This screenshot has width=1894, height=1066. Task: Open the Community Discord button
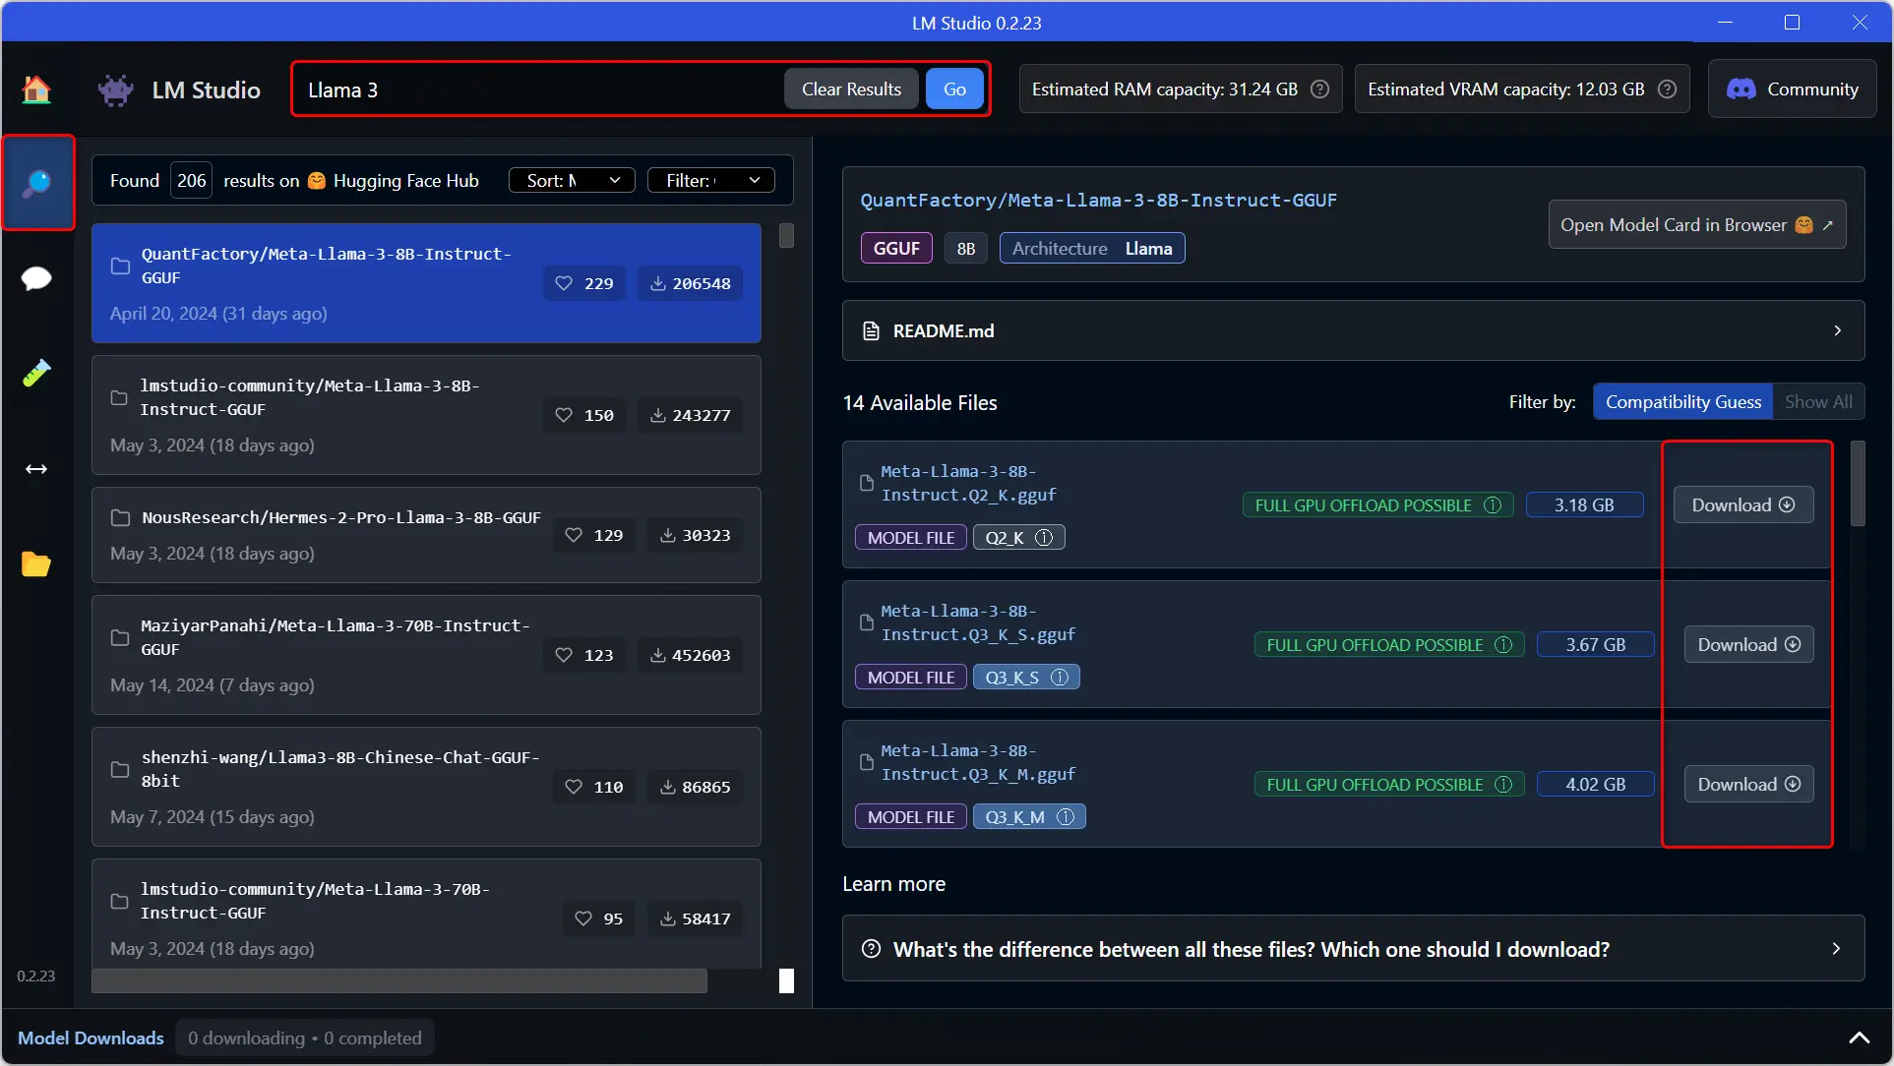[1793, 89]
